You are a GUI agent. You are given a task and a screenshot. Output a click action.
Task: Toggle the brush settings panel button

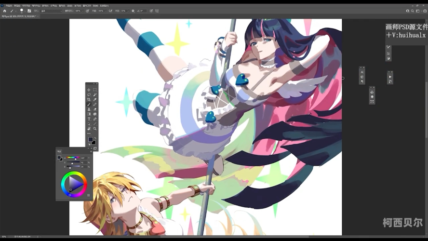(29, 11)
